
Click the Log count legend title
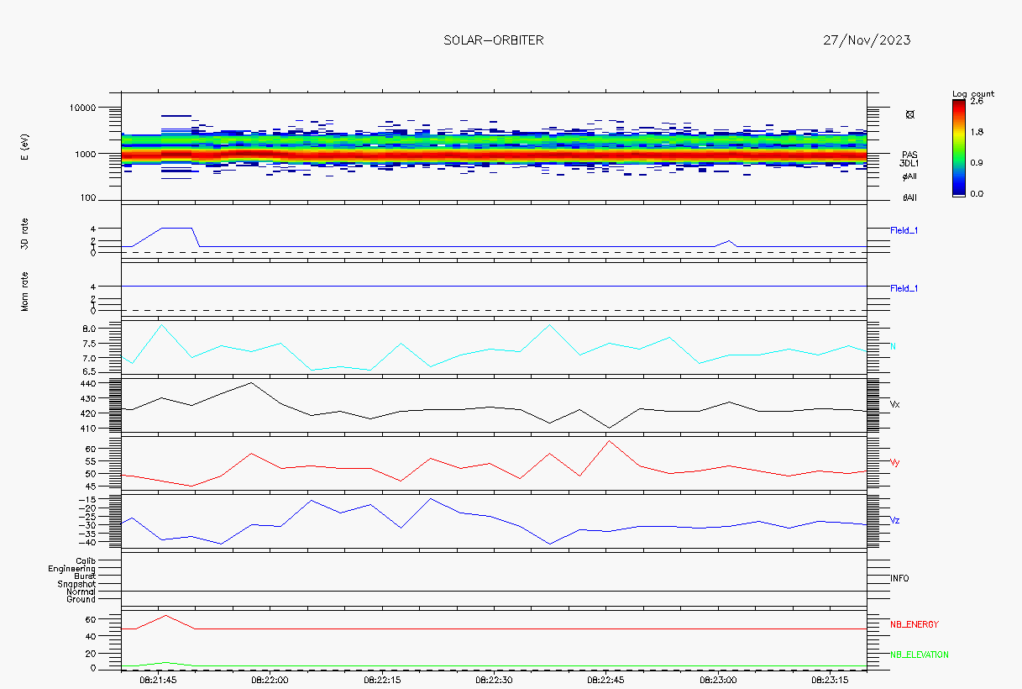pyautogui.click(x=973, y=93)
